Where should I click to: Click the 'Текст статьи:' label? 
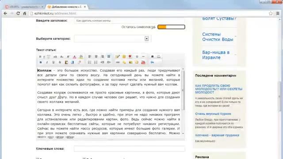click(x=46, y=50)
